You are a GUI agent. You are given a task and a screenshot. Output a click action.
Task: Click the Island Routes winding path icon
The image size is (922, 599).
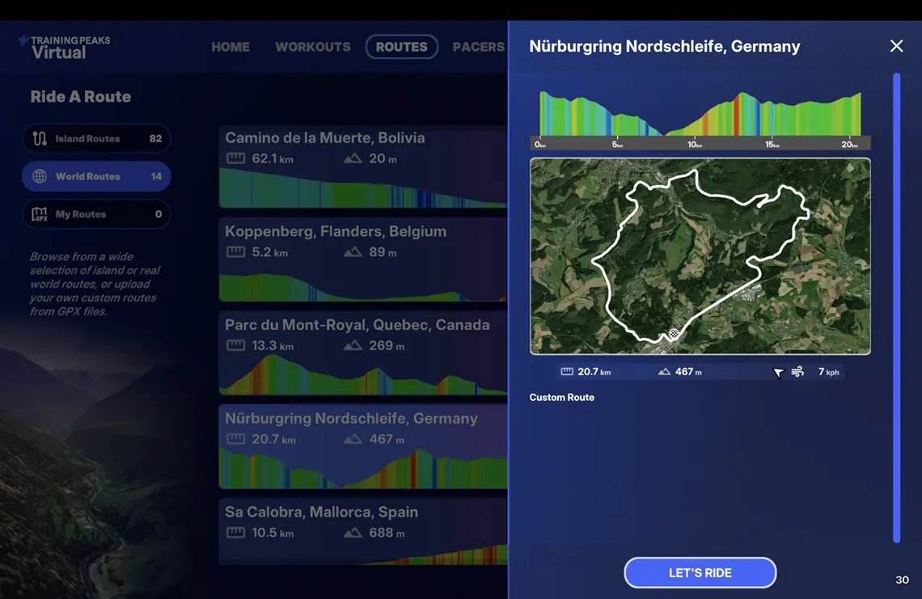(40, 139)
